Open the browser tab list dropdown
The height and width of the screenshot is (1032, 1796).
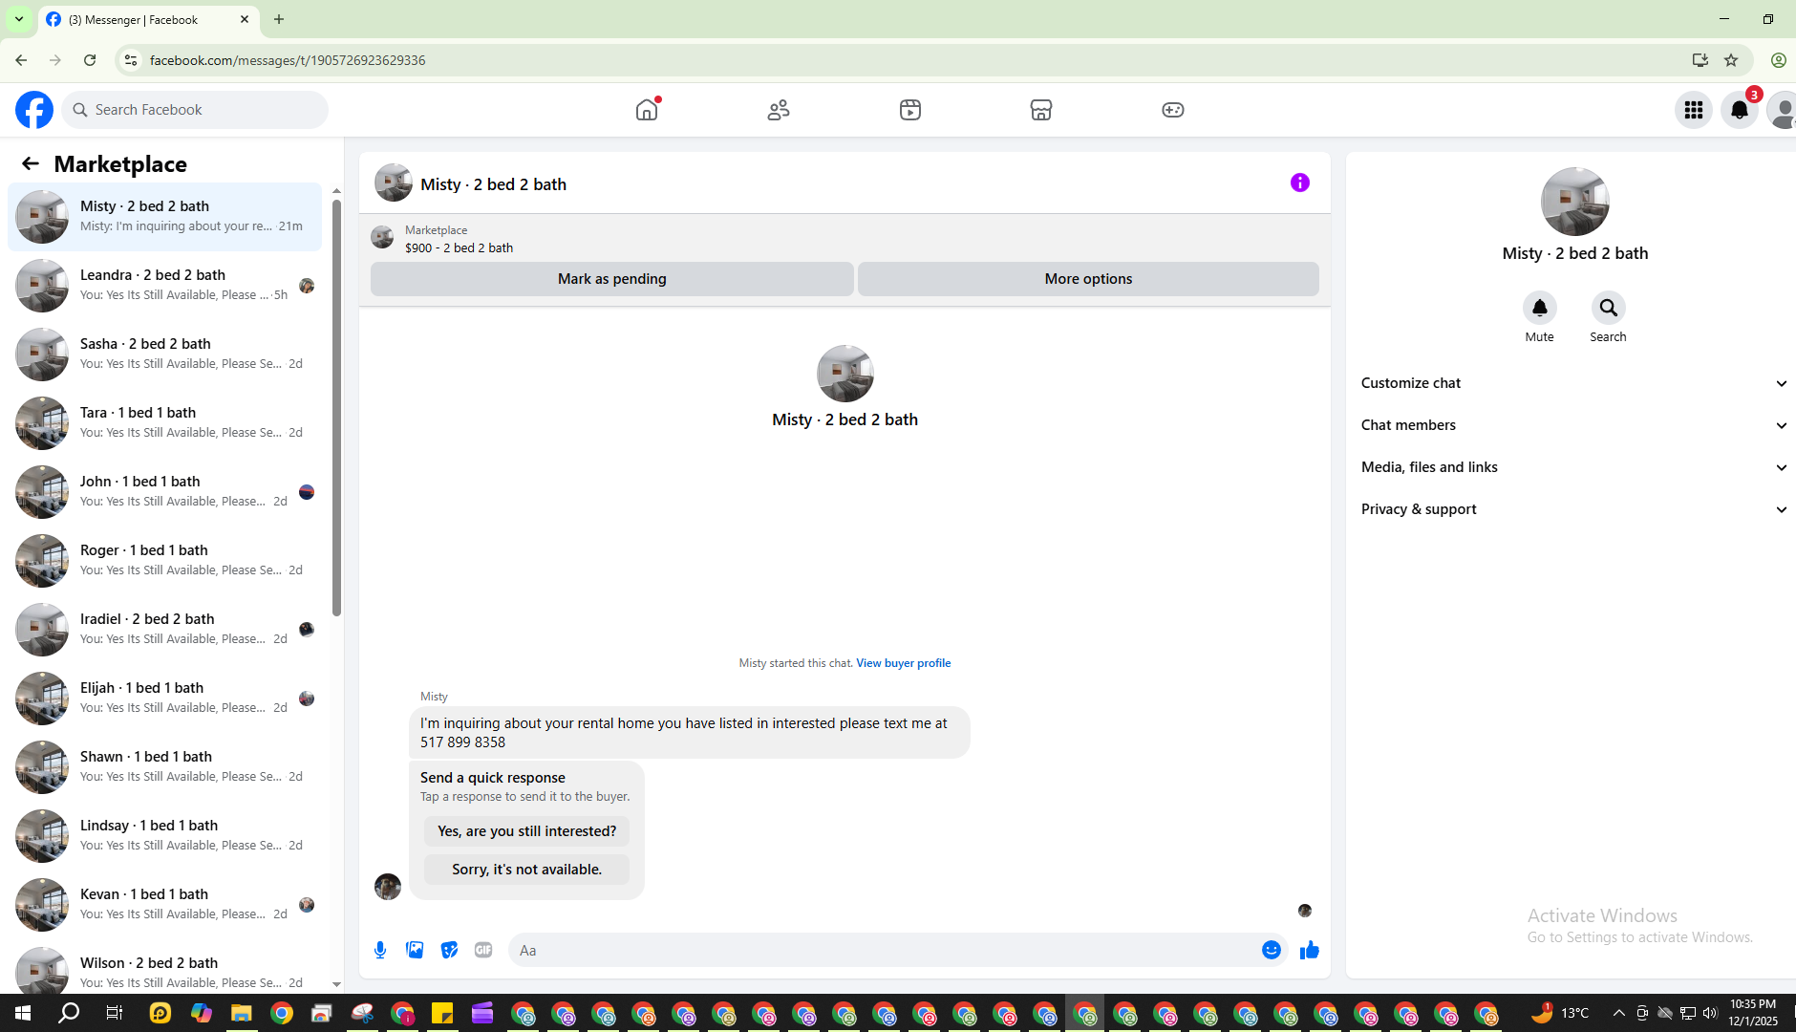click(x=19, y=19)
